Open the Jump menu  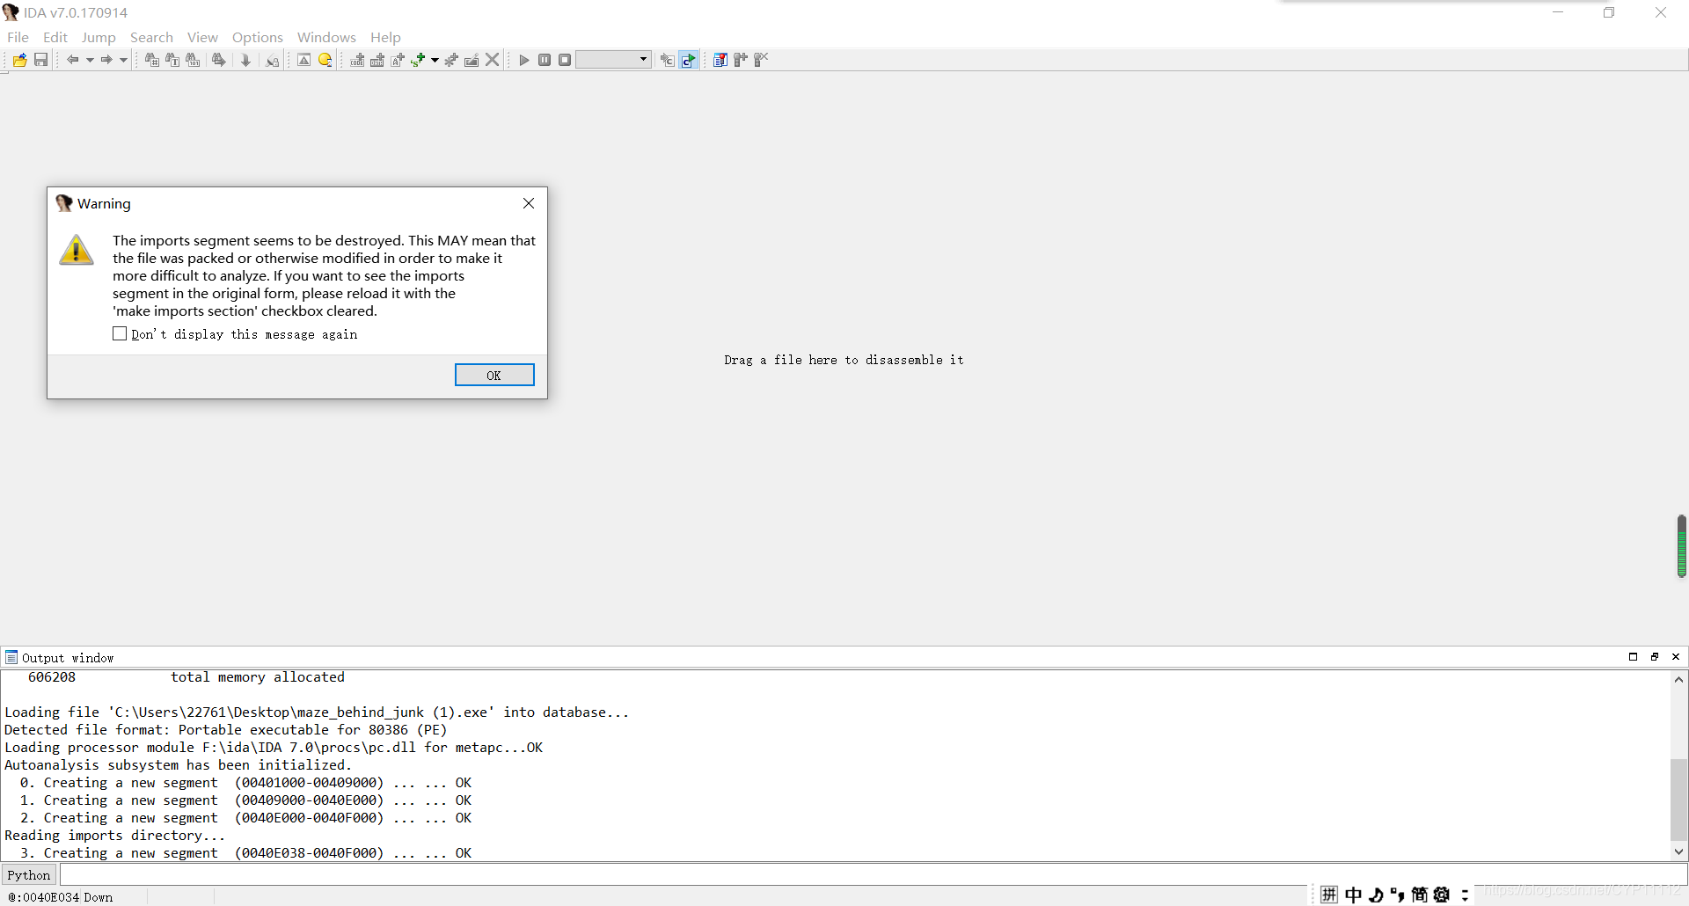tap(99, 37)
